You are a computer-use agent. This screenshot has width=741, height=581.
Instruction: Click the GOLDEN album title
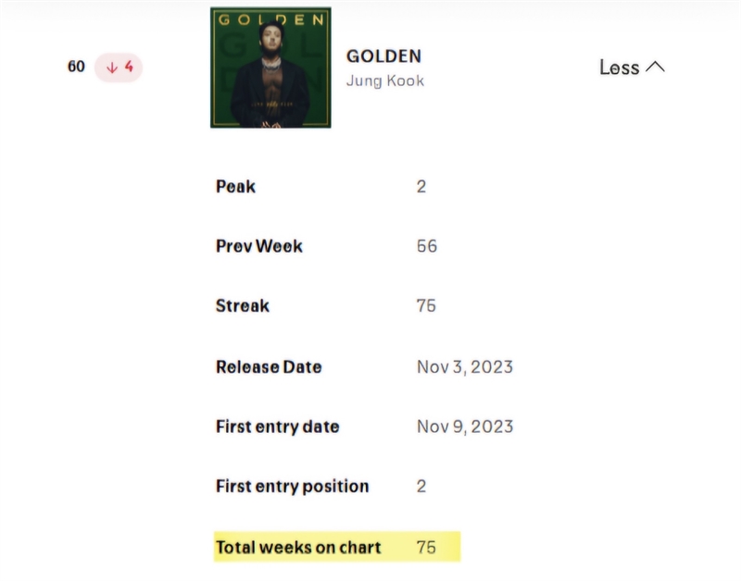click(x=383, y=56)
